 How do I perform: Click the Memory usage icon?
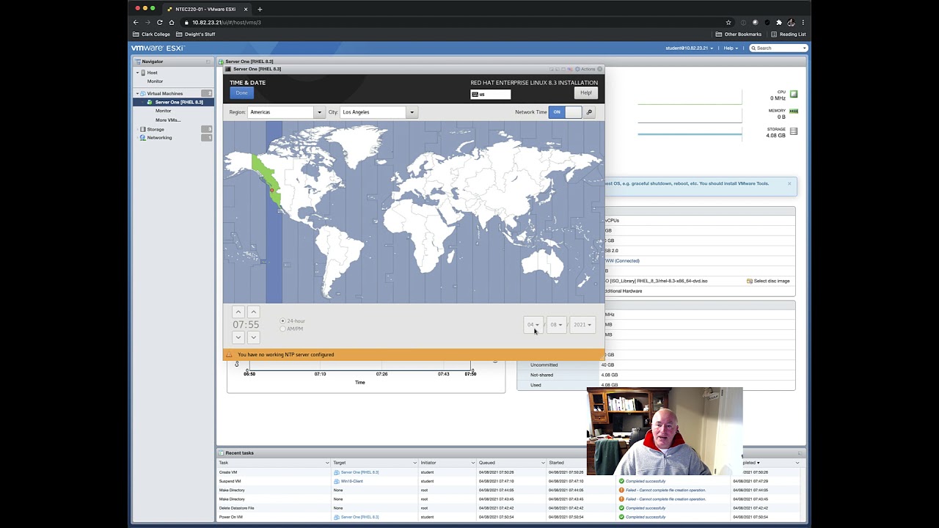click(x=794, y=111)
